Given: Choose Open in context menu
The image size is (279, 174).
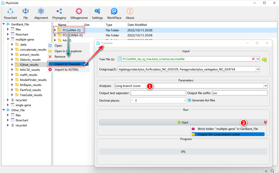Looking at the screenshot, I should pos(58,46).
